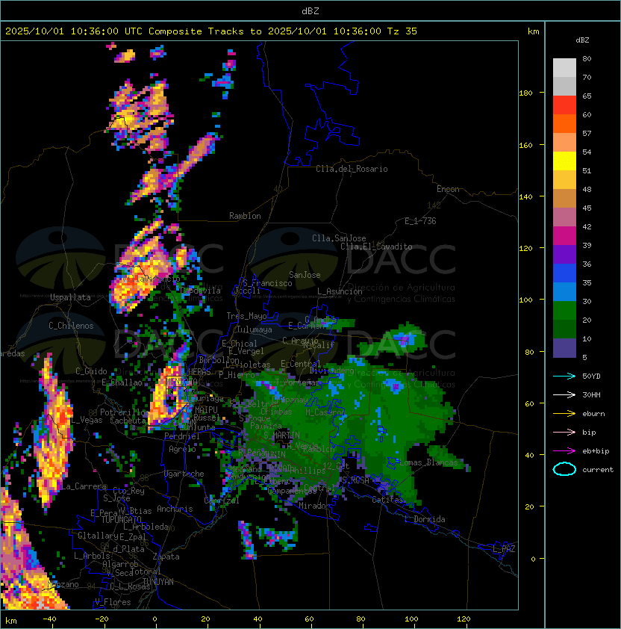Click the 'L_Dormida' map label
621x629 pixels.
point(425,519)
